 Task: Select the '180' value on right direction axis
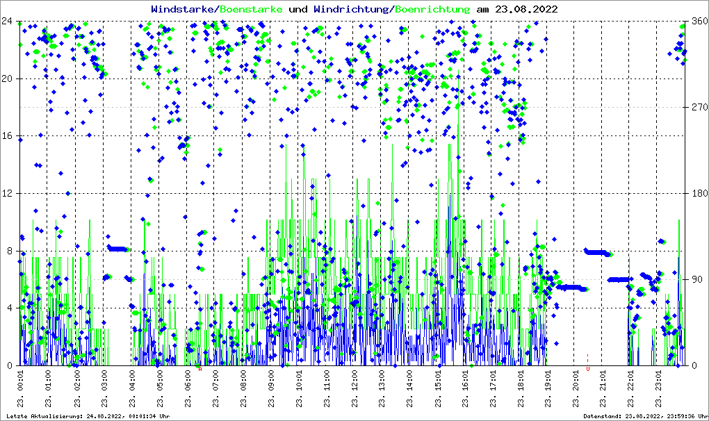click(699, 193)
